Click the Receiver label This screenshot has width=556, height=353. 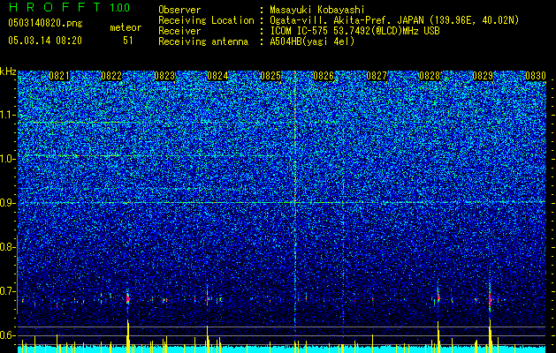[x=179, y=31]
